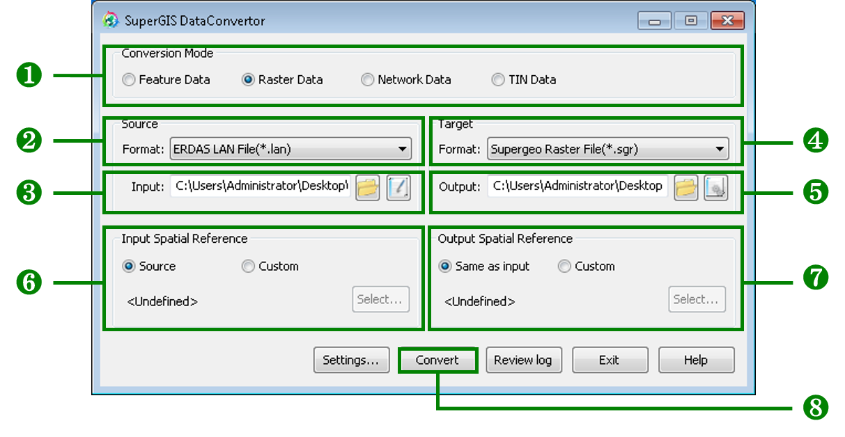
Task: Click the SuperGIS DataConvertor title bar icon
Action: pyautogui.click(x=110, y=20)
